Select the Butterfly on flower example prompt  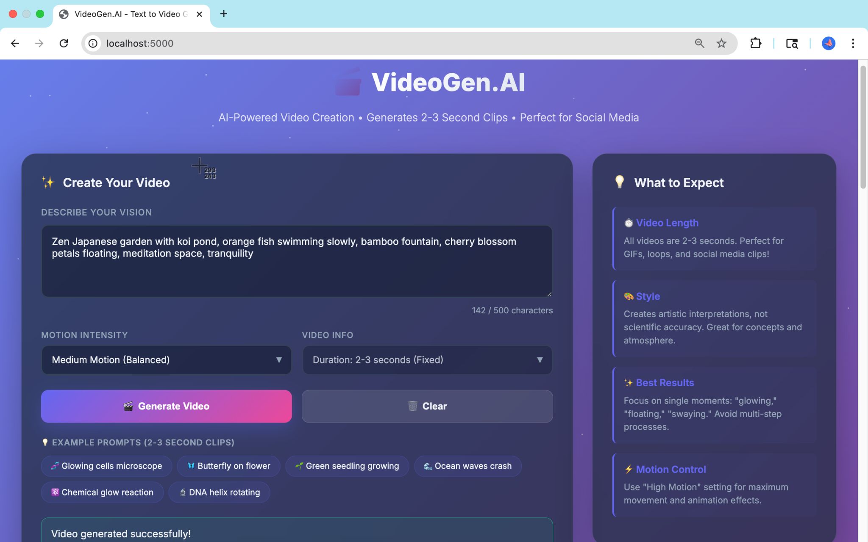pos(228,466)
